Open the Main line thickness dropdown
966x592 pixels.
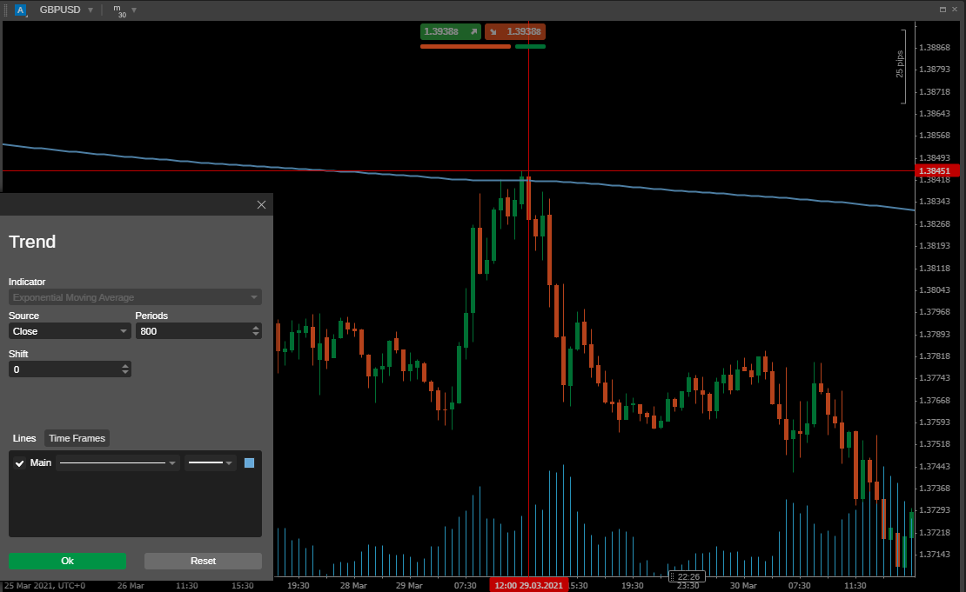pos(211,463)
